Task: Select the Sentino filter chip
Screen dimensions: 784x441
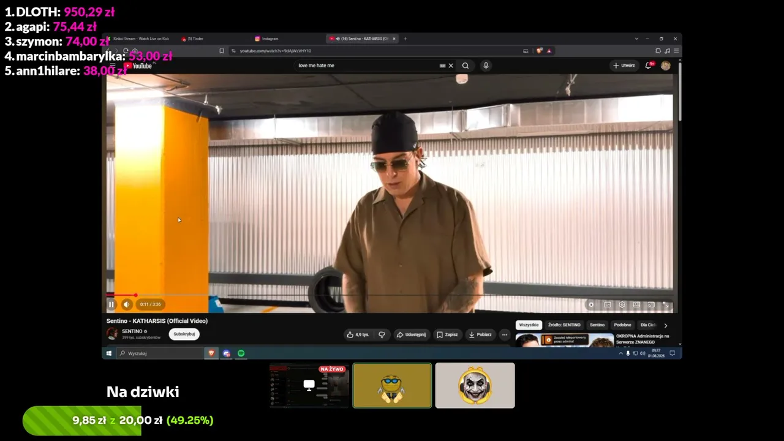Action: tap(597, 325)
